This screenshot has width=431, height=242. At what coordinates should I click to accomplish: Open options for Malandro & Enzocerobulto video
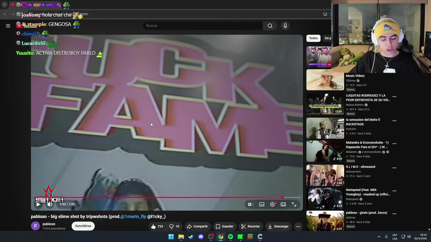point(394,144)
